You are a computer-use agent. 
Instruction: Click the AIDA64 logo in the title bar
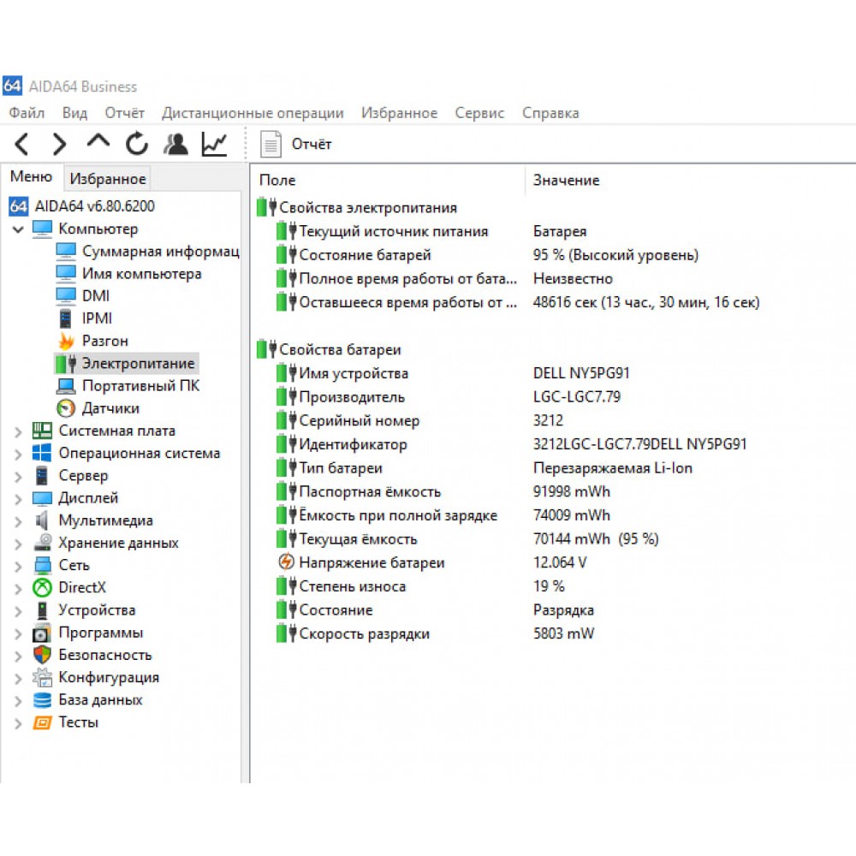point(12,86)
